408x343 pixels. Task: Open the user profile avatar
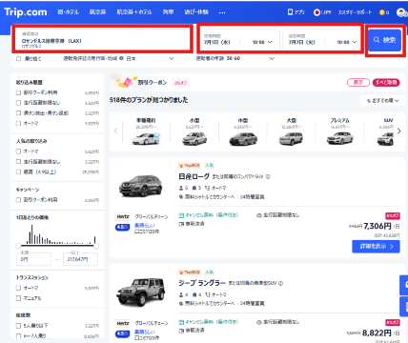[x=401, y=12]
